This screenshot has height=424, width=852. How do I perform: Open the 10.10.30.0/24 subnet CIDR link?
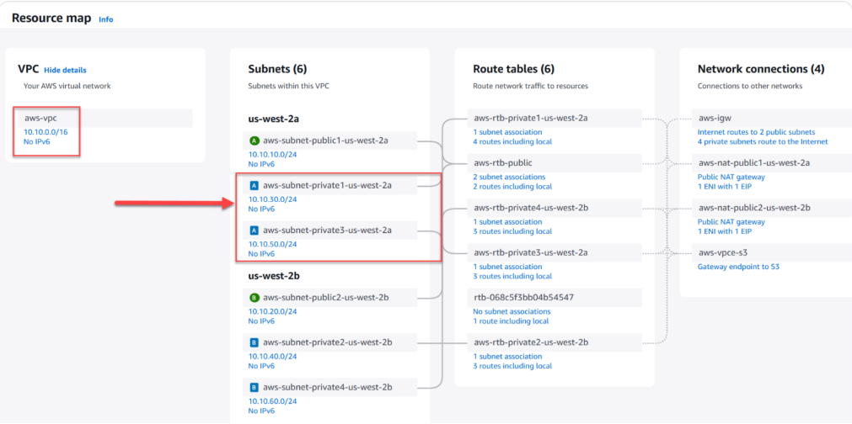coord(272,199)
